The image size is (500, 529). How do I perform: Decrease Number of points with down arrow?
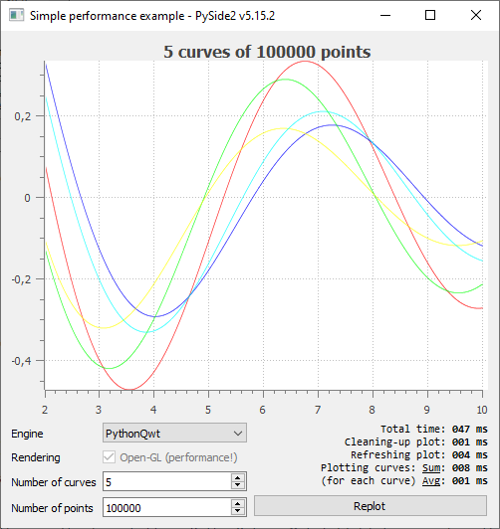pyautogui.click(x=238, y=511)
